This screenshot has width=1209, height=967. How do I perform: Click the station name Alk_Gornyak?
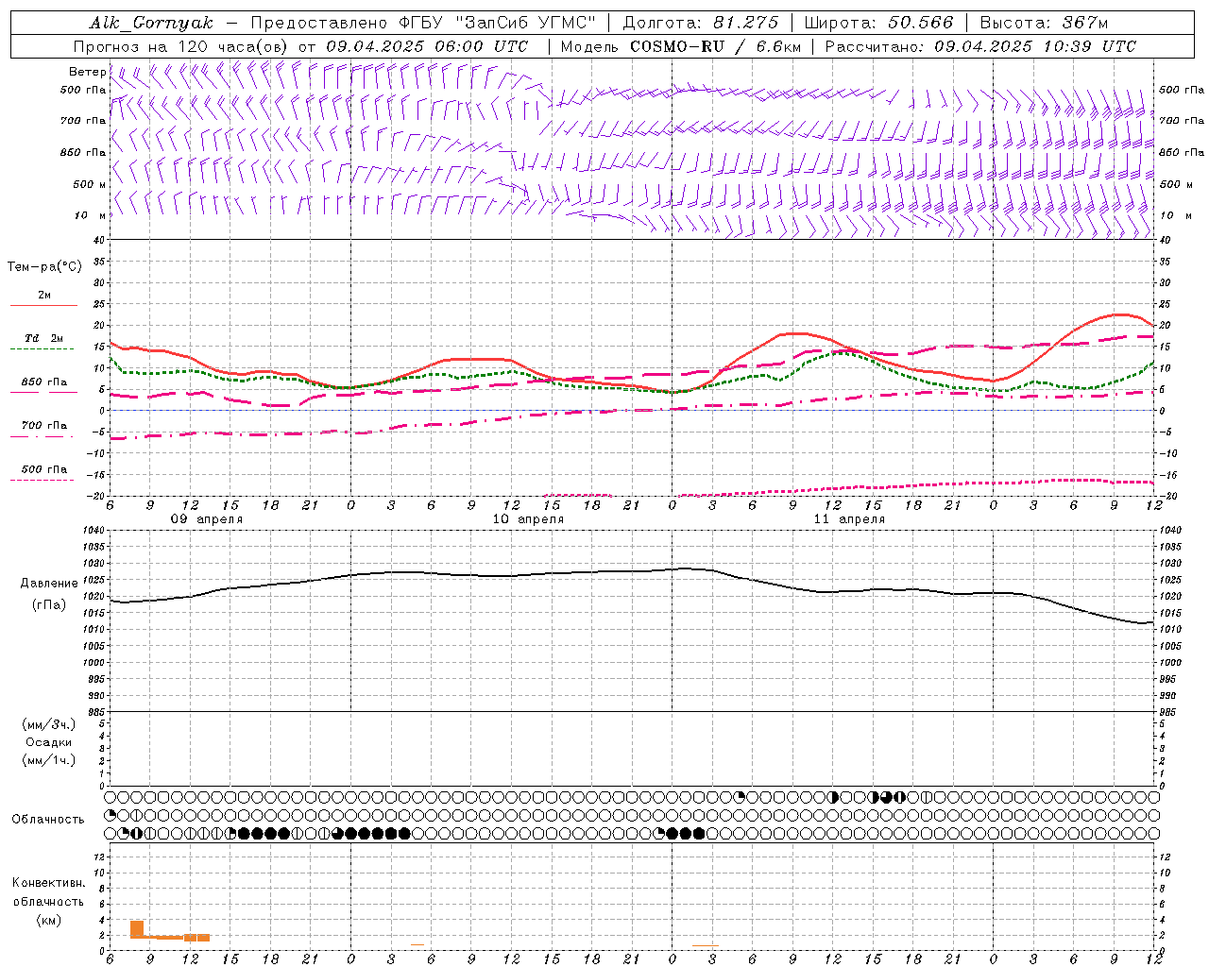tap(151, 23)
